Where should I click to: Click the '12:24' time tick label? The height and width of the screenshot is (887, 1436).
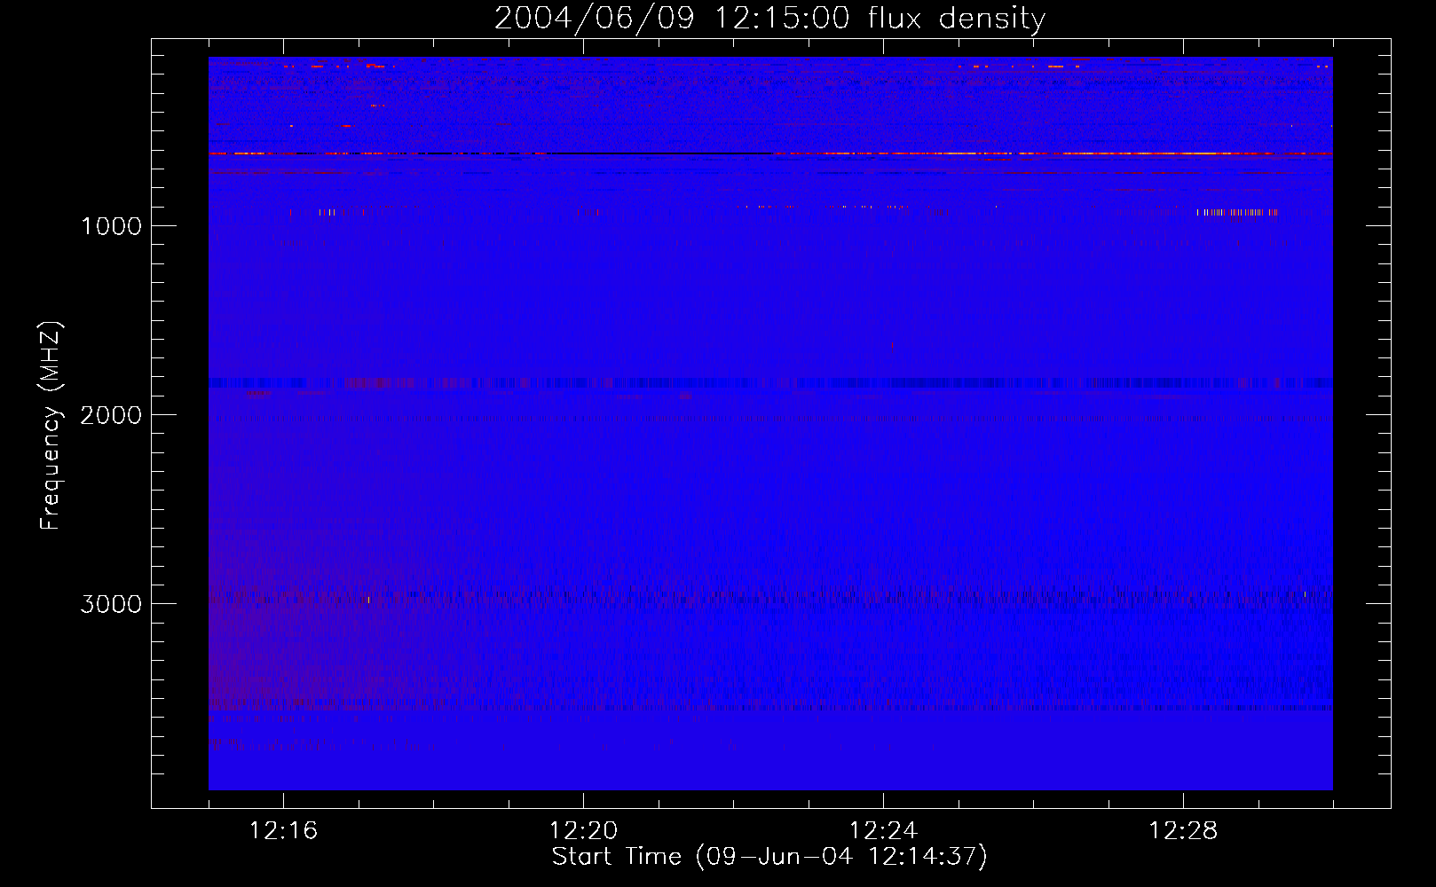[883, 831]
